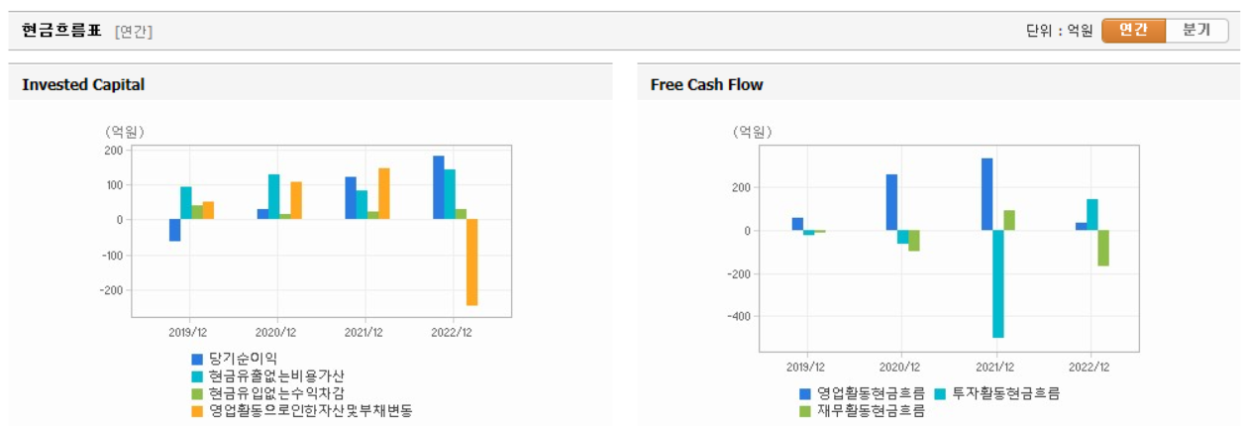The width and height of the screenshot is (1246, 426).
Task: Click the 2019/12 axis label in Invested Capital
Action: 187,332
